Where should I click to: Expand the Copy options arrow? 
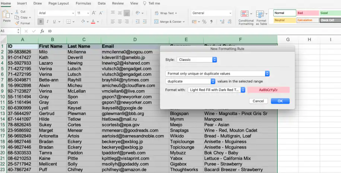pos(30,17)
